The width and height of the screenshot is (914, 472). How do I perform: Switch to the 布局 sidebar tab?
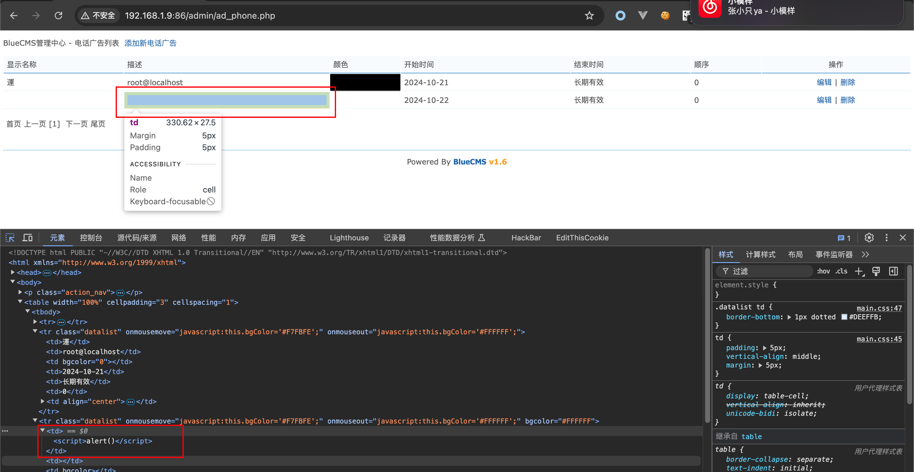pos(795,254)
